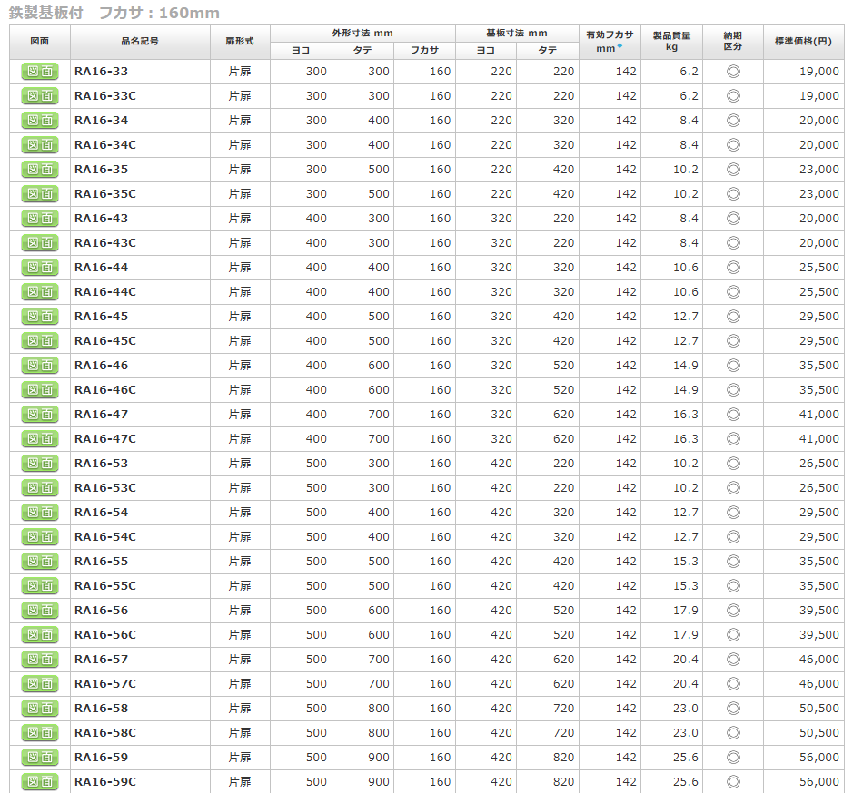Image resolution: width=853 pixels, height=793 pixels.
Task: Click the 品名記号 column header
Action: pos(139,42)
